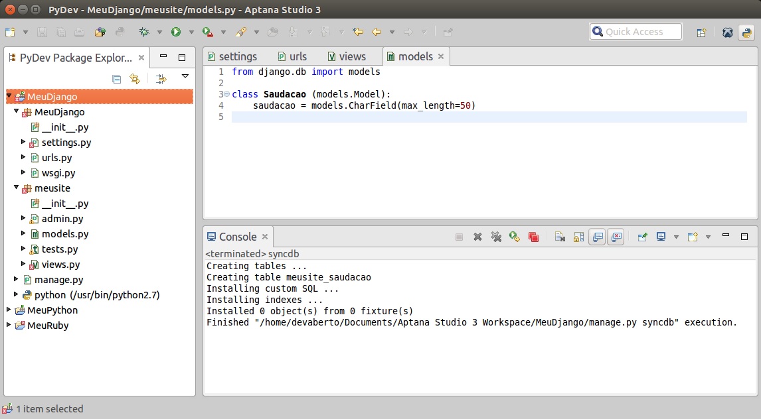
Task: Switch to the views editor tab
Action: click(352, 56)
